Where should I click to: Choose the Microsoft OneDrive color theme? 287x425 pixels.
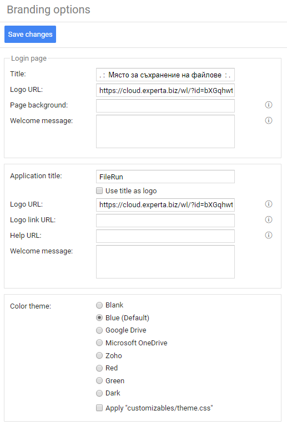pos(99,343)
